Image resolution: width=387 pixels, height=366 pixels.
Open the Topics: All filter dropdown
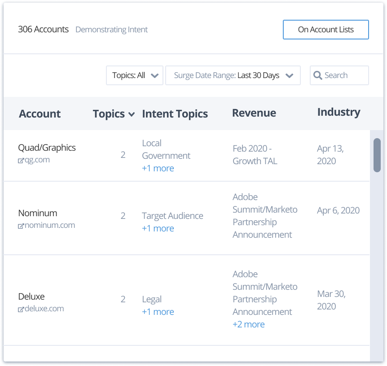[134, 75]
